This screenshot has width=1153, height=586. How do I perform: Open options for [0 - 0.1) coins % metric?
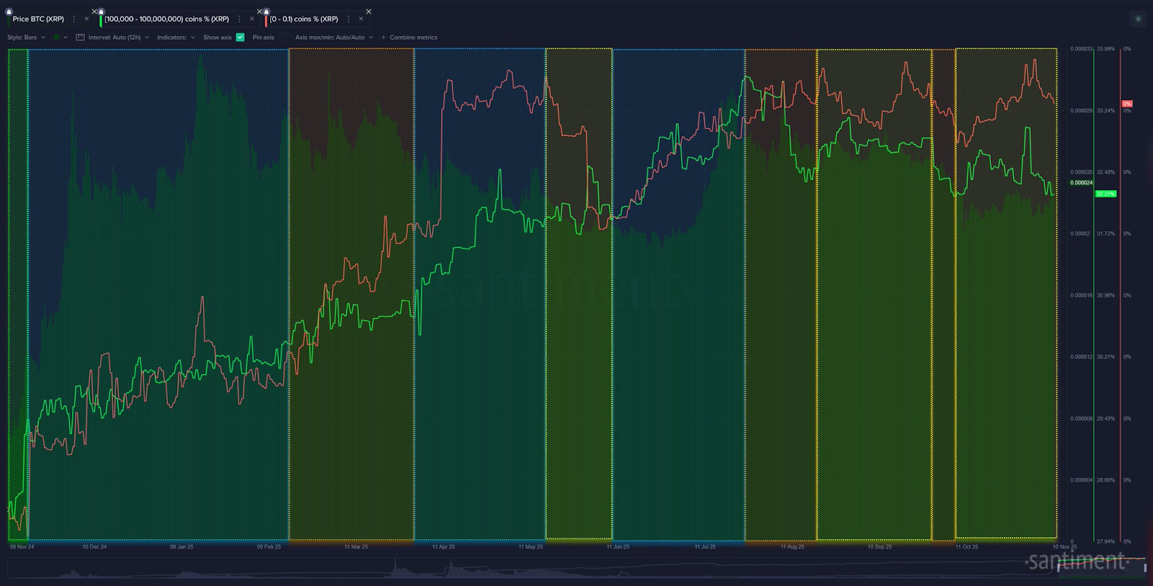(348, 19)
